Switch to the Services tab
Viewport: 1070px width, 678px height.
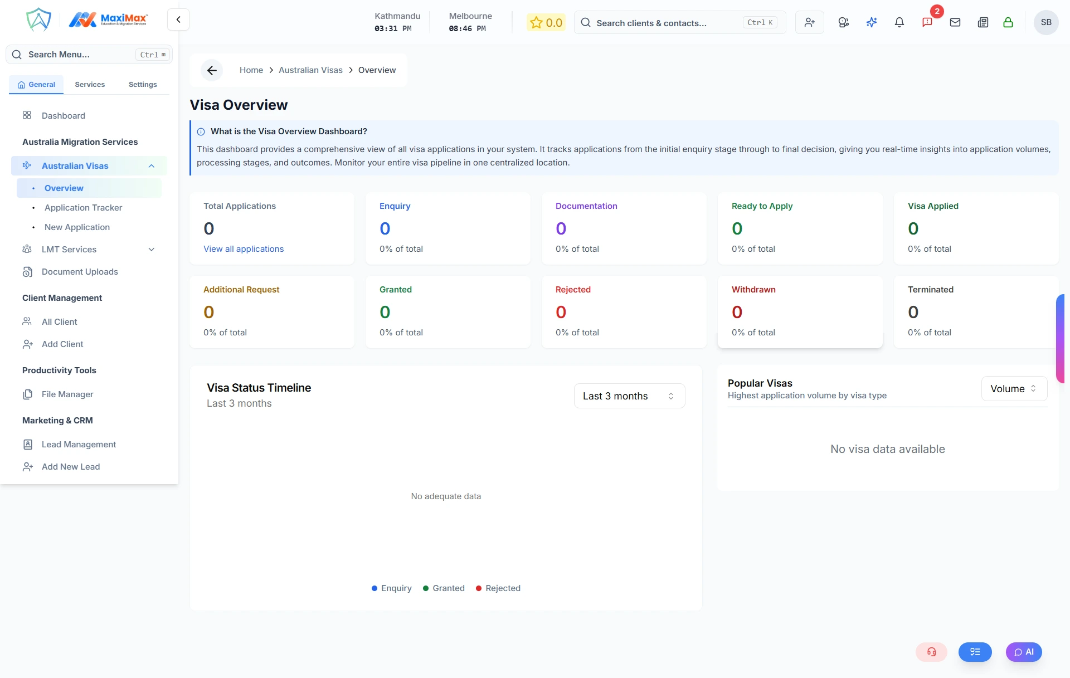89,84
